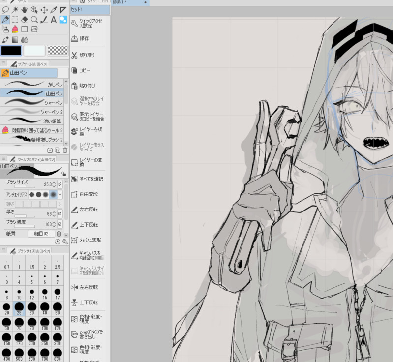Set anti-aliasing to Weak
The width and height of the screenshot is (393, 362).
click(x=38, y=195)
